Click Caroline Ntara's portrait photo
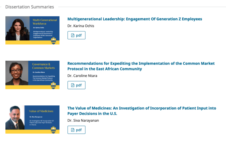226x145 pixels. (17, 73)
